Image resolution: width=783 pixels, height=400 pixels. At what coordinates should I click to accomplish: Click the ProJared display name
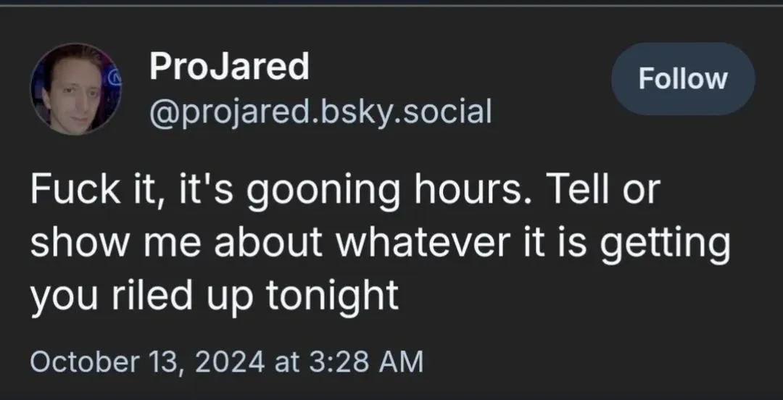tap(229, 67)
